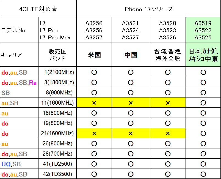Image resolution: width=221 pixels, height=179 pixels.
Task: Select the do,au,SB carrier cell for band 28
Action: click(x=19, y=153)
